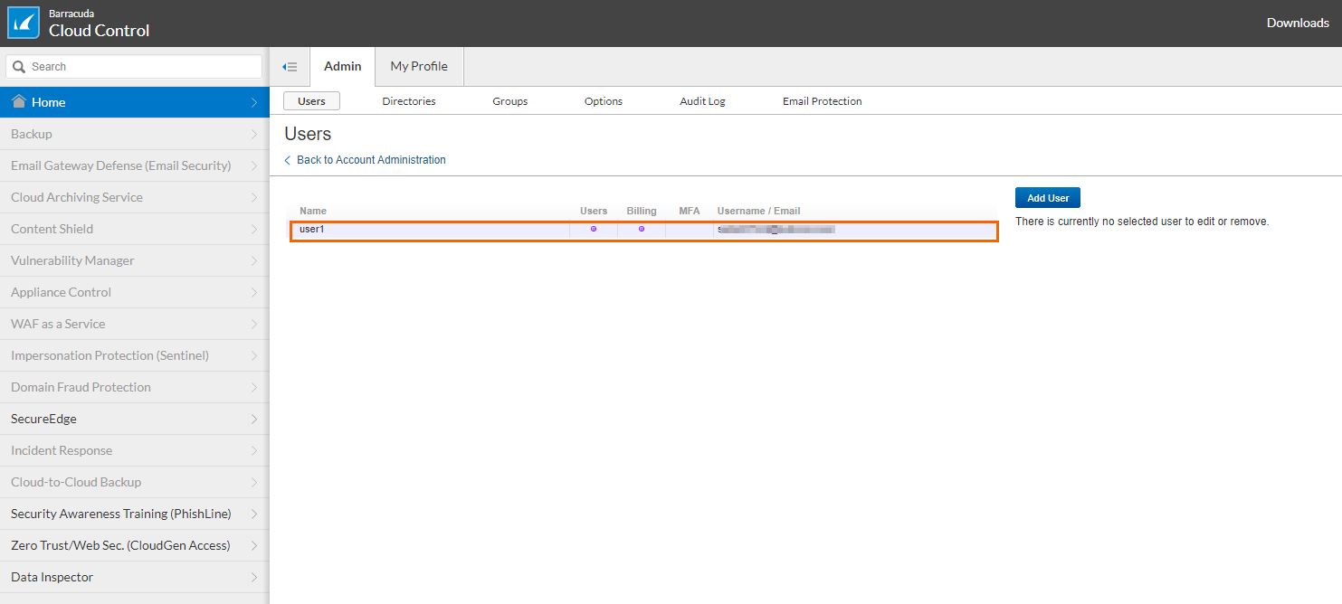The image size is (1342, 604).
Task: Click user1's Billing permission dot
Action: pyautogui.click(x=642, y=229)
